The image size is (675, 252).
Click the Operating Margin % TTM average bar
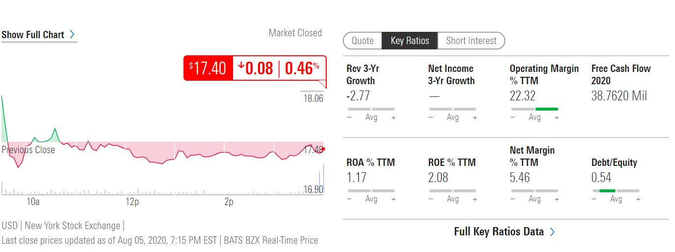click(x=535, y=109)
